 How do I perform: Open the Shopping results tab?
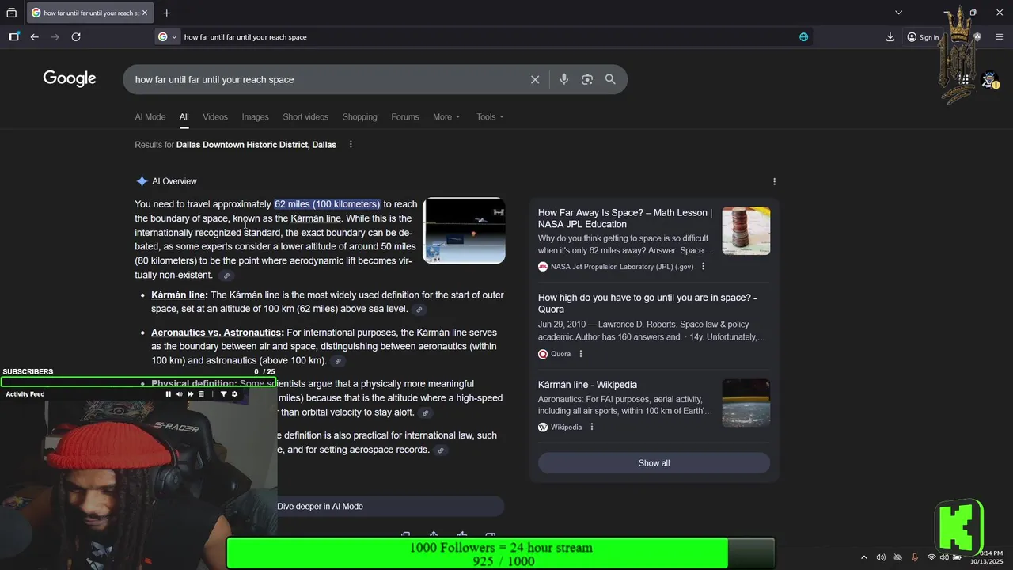tap(359, 116)
